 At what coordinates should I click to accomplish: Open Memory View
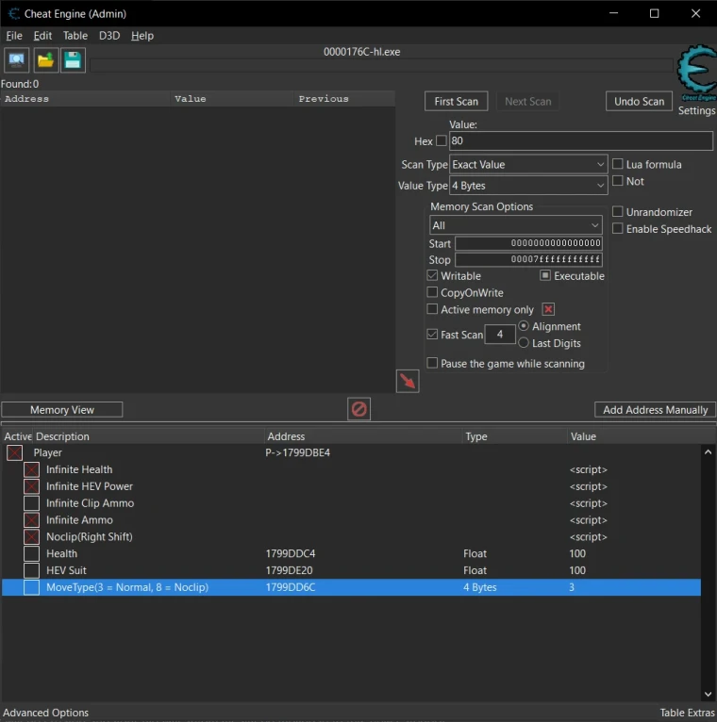(62, 410)
